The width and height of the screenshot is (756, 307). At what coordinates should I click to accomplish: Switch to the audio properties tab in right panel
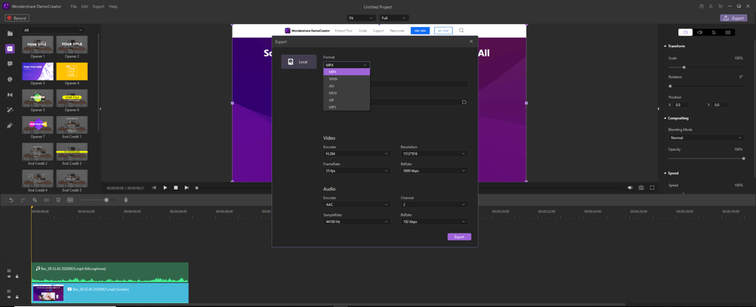coord(699,32)
